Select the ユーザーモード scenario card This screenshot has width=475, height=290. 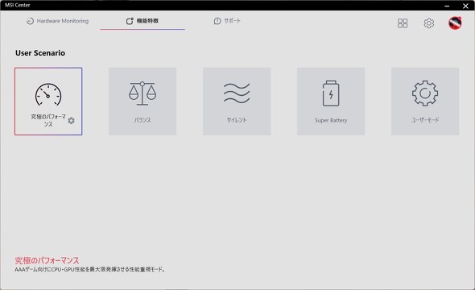(425, 101)
